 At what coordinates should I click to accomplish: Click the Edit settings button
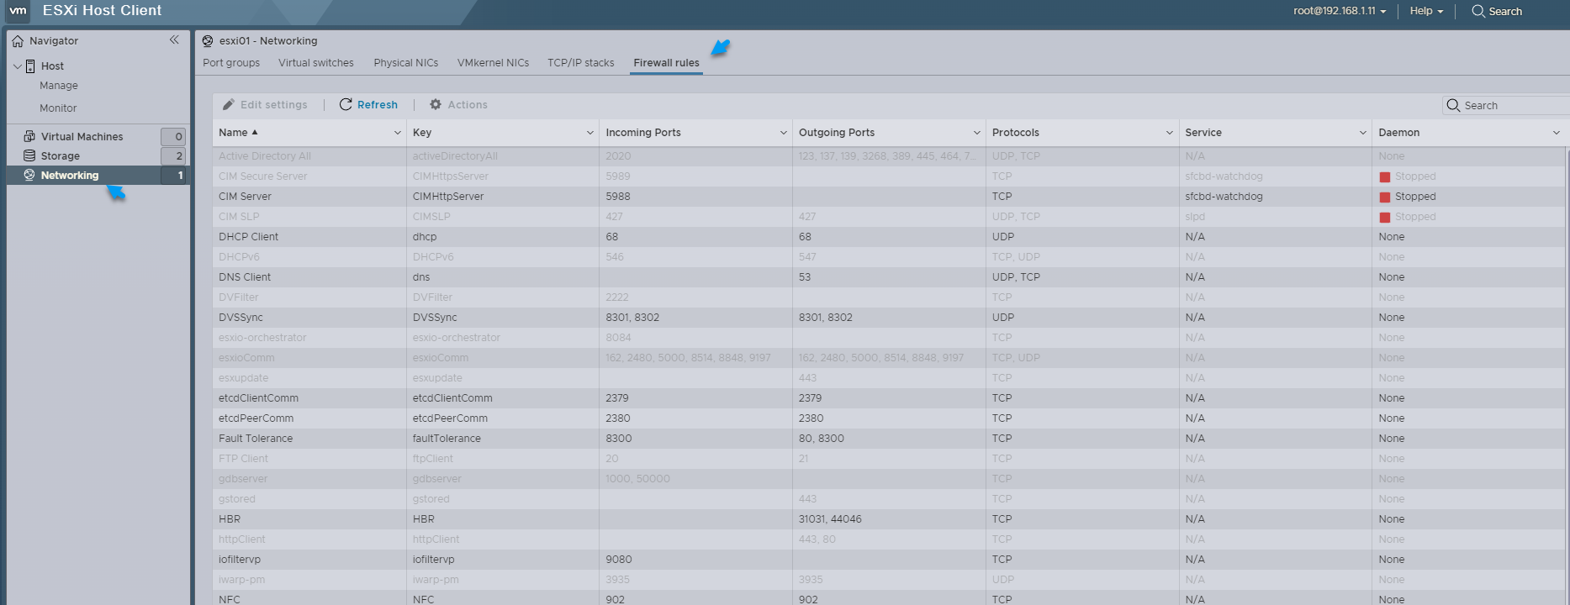point(265,105)
